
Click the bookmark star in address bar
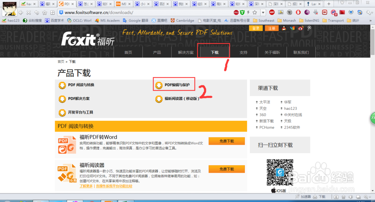tap(255, 12)
